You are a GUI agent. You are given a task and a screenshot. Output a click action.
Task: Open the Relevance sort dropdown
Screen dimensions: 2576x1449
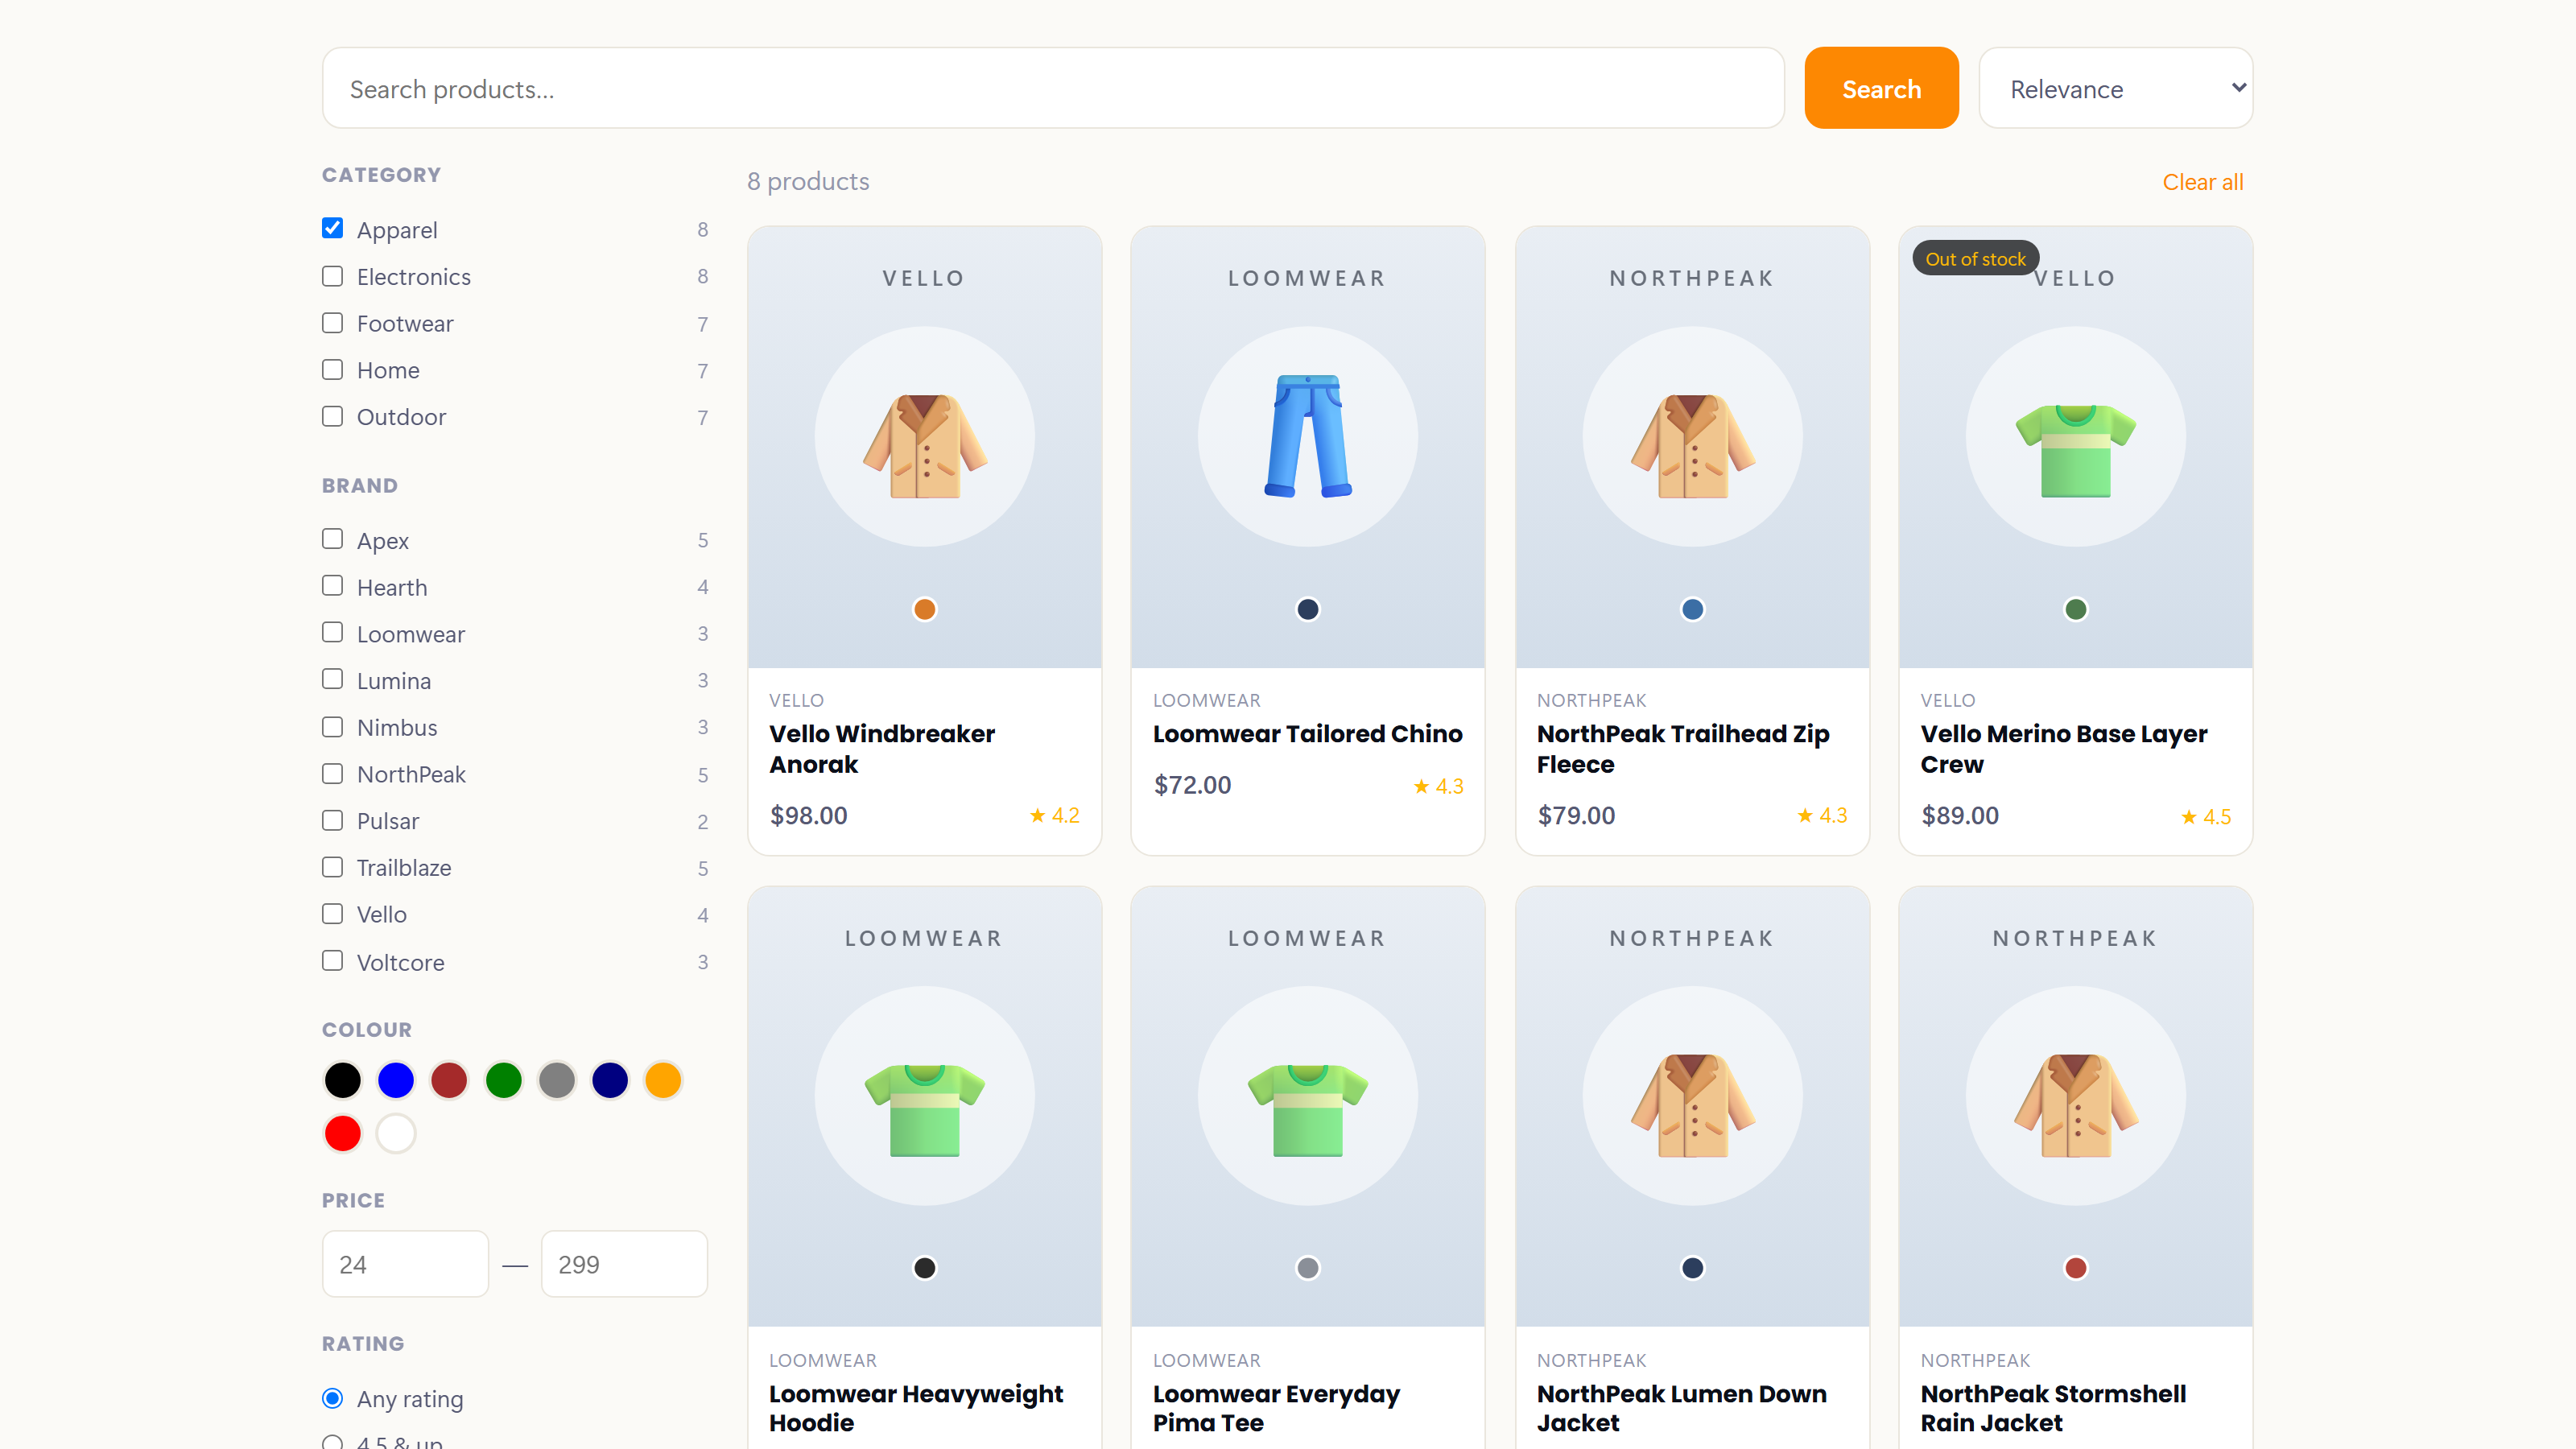point(2115,88)
